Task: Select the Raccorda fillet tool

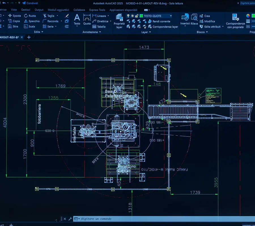Action: point(50,21)
